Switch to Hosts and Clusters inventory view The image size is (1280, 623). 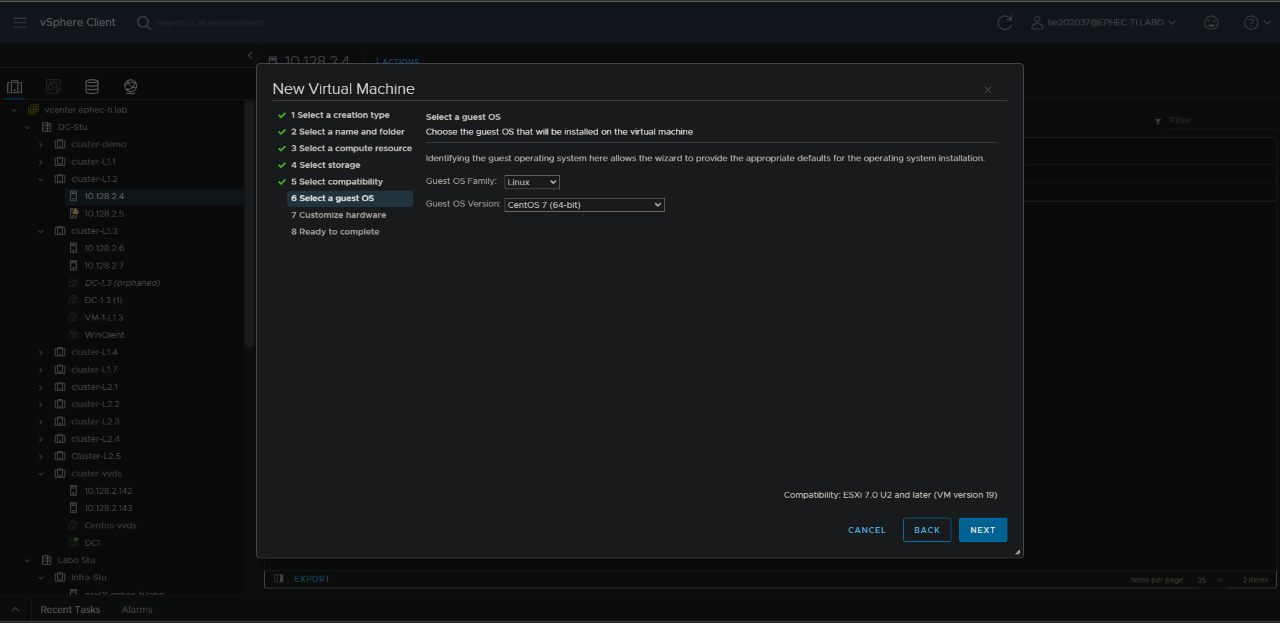pyautogui.click(x=15, y=86)
